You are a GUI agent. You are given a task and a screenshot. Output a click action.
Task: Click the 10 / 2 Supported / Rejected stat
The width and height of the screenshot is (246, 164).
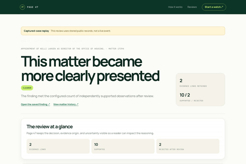coord(191,97)
